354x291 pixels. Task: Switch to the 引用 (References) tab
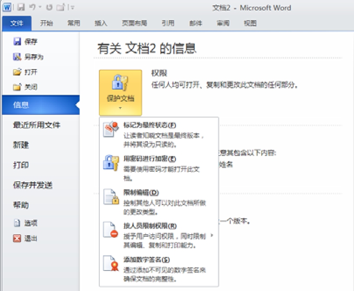point(168,23)
